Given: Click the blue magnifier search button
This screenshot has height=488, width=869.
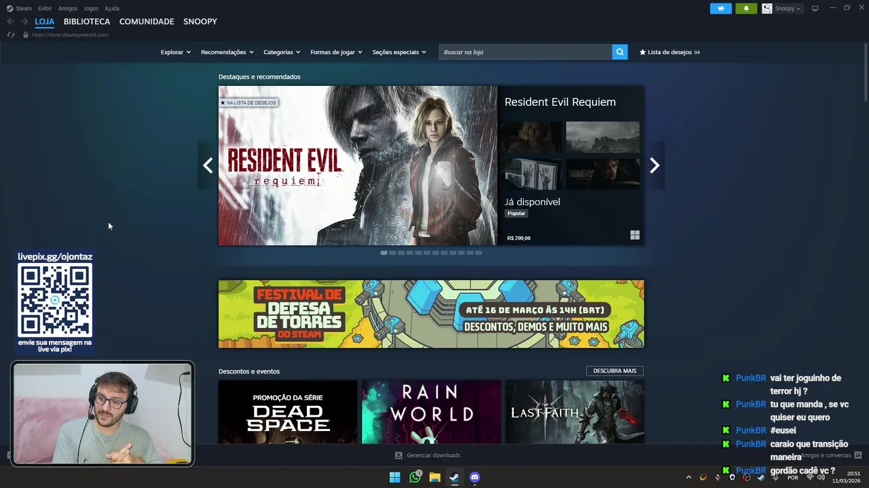Looking at the screenshot, I should coord(620,52).
